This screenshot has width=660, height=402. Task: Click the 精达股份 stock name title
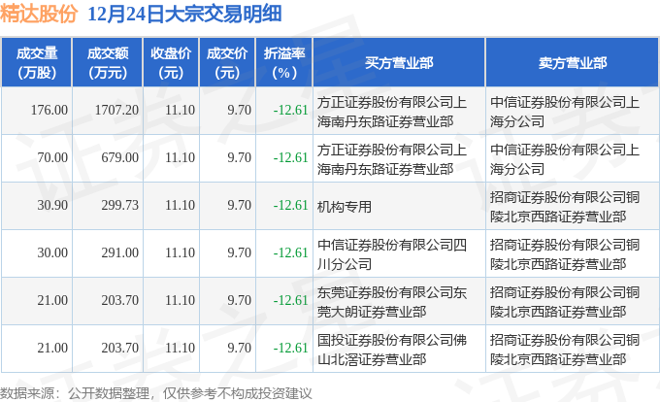tap(39, 14)
